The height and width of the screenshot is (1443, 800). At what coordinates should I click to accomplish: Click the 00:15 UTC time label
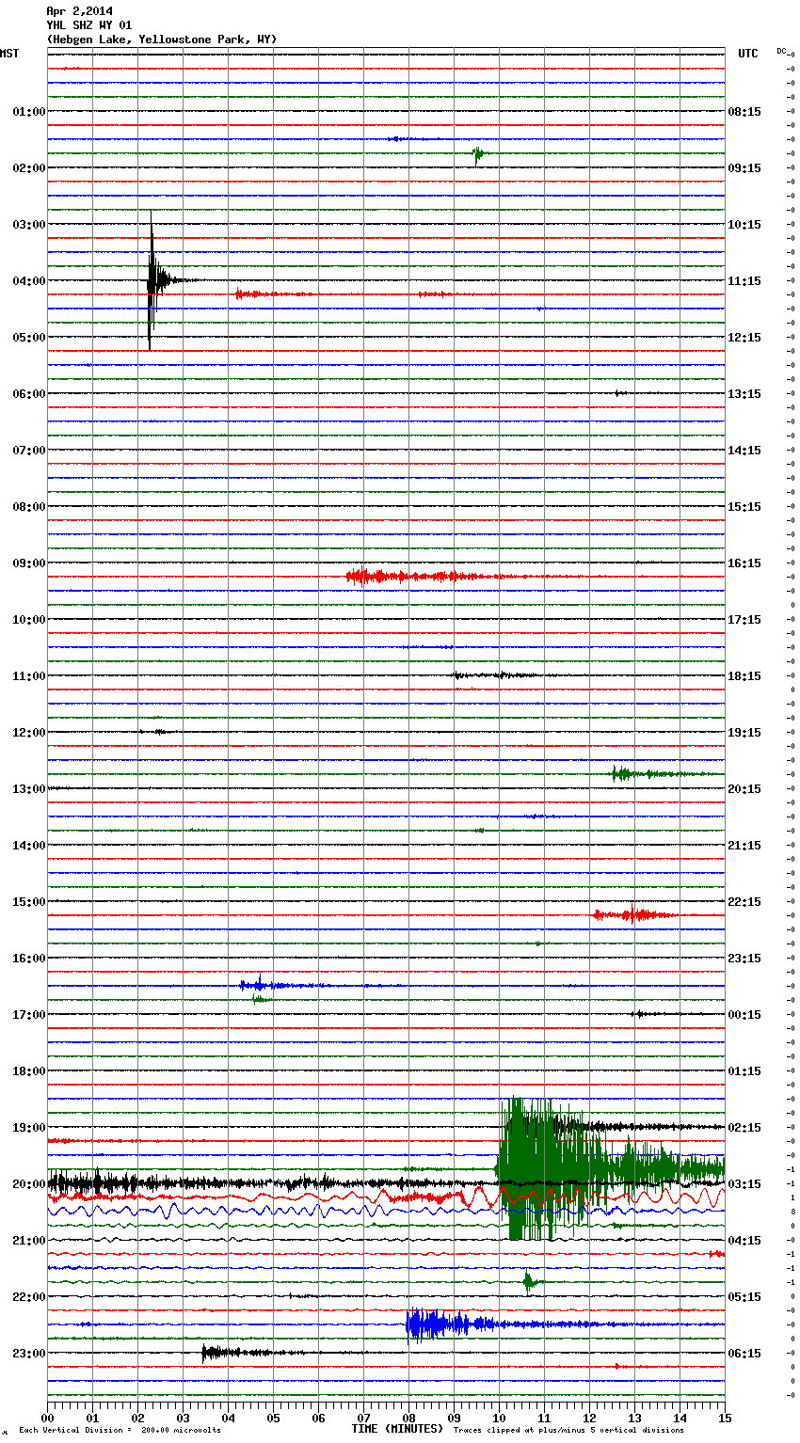pos(744,1015)
